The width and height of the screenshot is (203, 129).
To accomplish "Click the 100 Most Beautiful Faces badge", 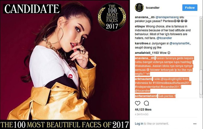I will [x=112, y=17].
